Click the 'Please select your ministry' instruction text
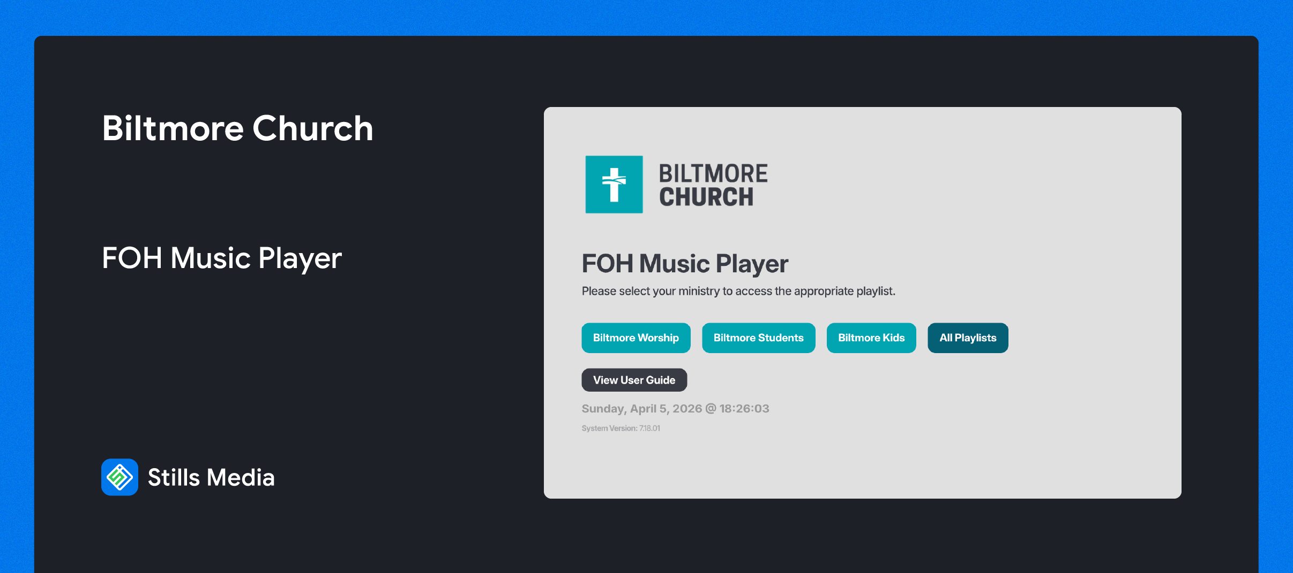This screenshot has width=1293, height=573. [x=738, y=291]
